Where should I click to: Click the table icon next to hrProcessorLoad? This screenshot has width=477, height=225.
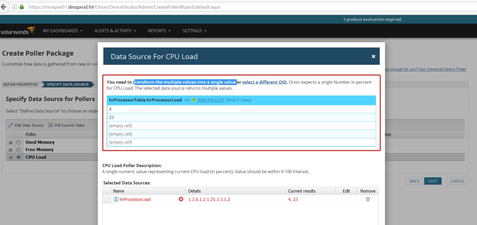coord(116,199)
